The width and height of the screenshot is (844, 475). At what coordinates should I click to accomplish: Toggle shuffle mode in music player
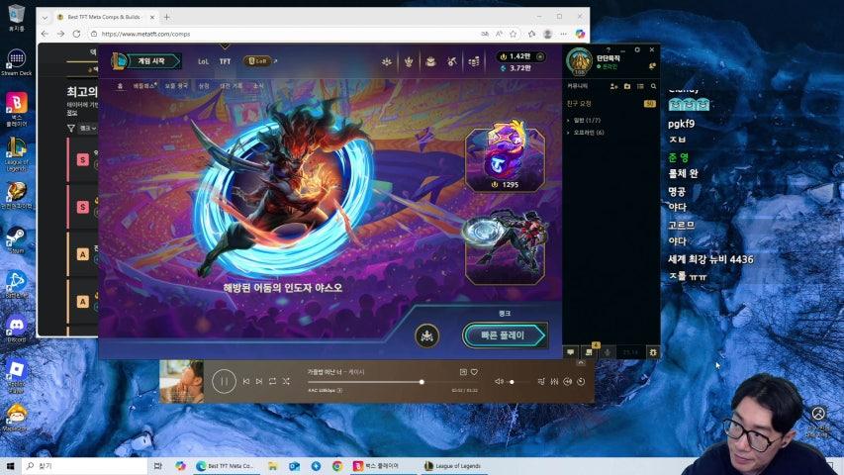[286, 381]
